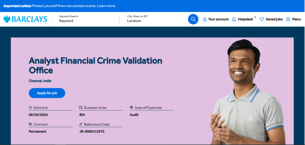This screenshot has height=145, width=305.
Task: Click the document icon beside Contract
Action: point(30,124)
